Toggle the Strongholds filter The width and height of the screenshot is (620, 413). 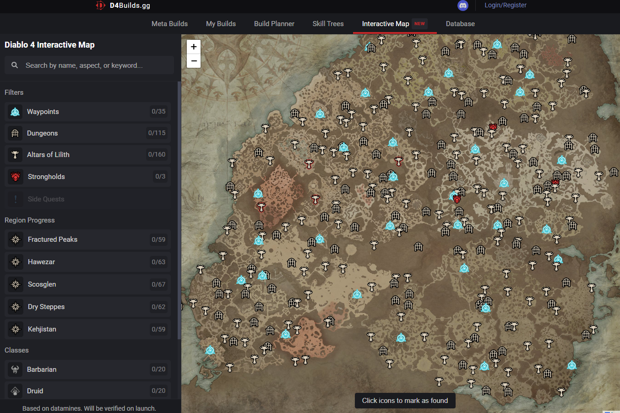87,177
